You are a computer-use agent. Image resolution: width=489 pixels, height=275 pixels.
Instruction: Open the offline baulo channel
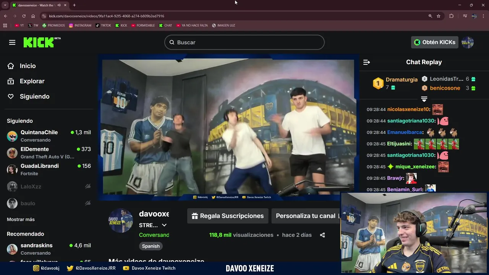(49, 203)
